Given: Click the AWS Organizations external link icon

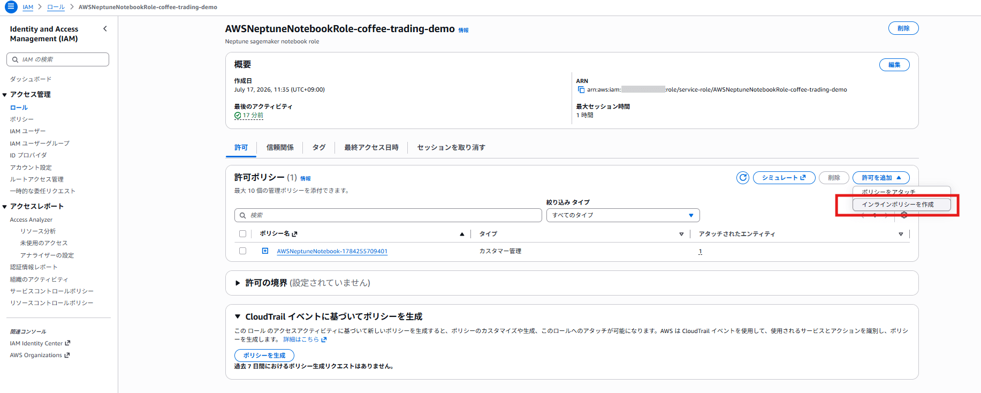Looking at the screenshot, I should click(x=67, y=355).
